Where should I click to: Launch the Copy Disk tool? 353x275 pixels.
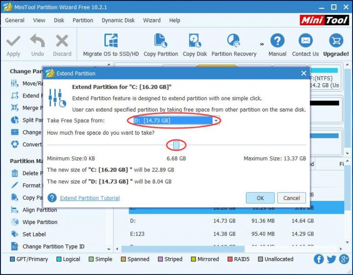[195, 45]
